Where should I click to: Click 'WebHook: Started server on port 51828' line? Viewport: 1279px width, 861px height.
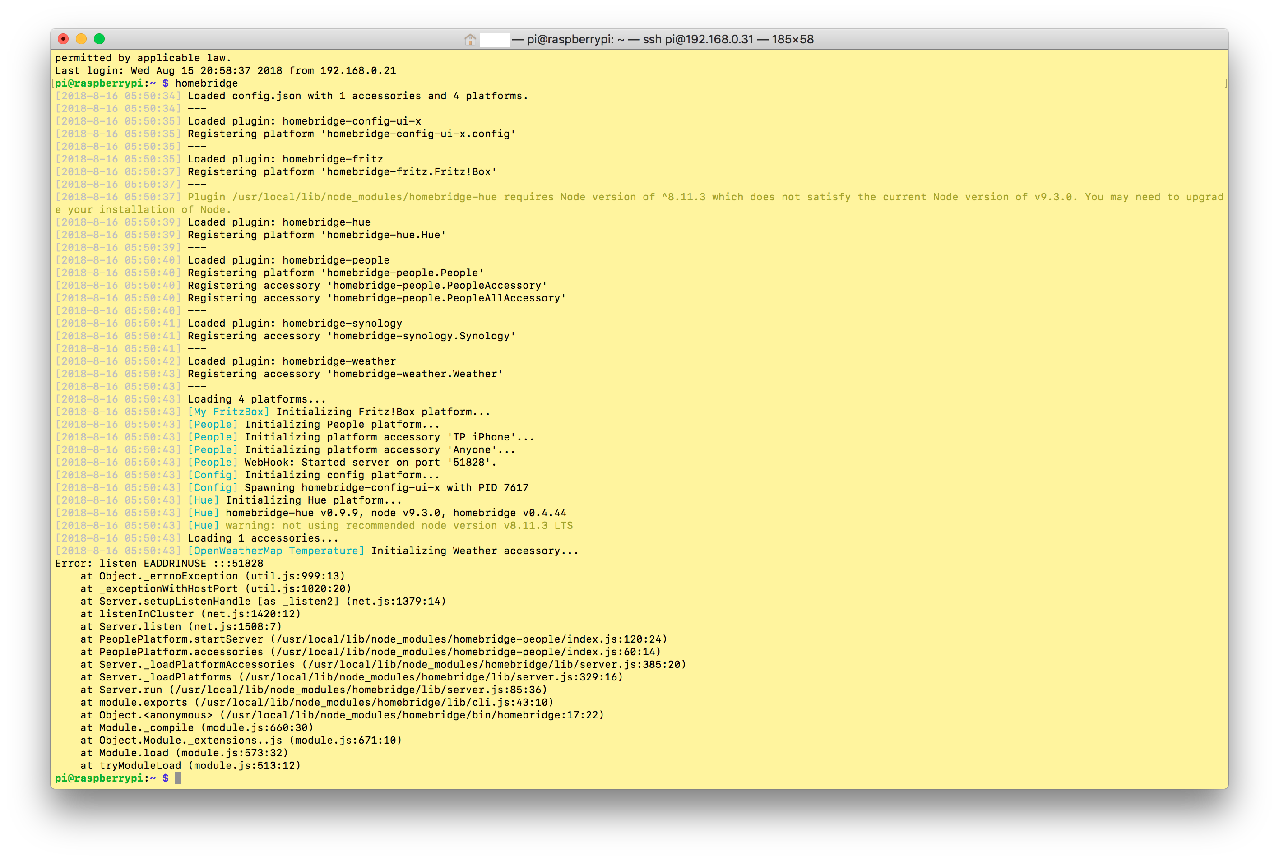[370, 463]
